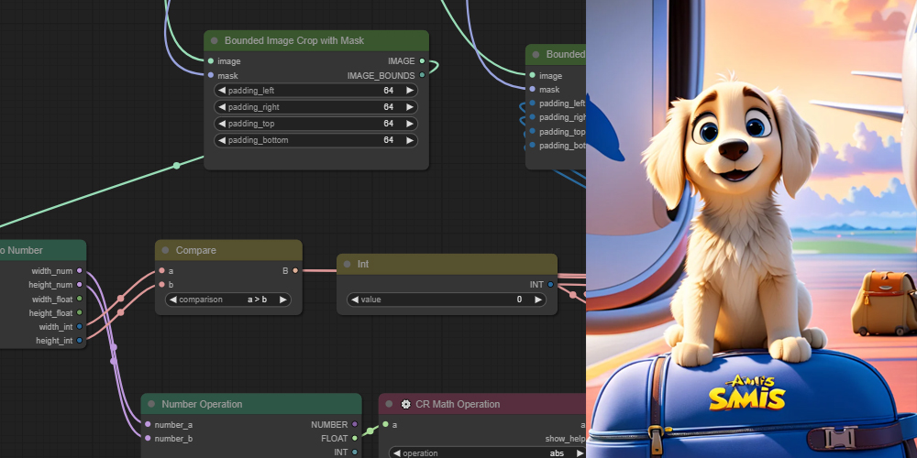Click the image socket of the partially hidden Bounded node
Image resolution: width=917 pixels, height=458 pixels.
coord(532,75)
